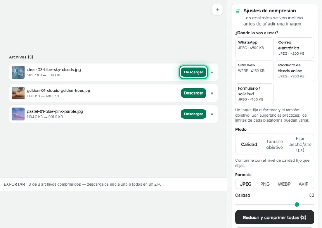Click the Calidad slider handle
322x228 pixels.
(x=297, y=204)
